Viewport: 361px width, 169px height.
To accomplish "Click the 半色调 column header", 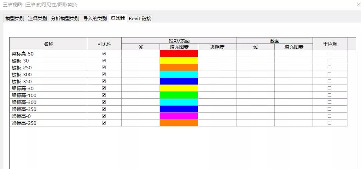I will 330,44.
